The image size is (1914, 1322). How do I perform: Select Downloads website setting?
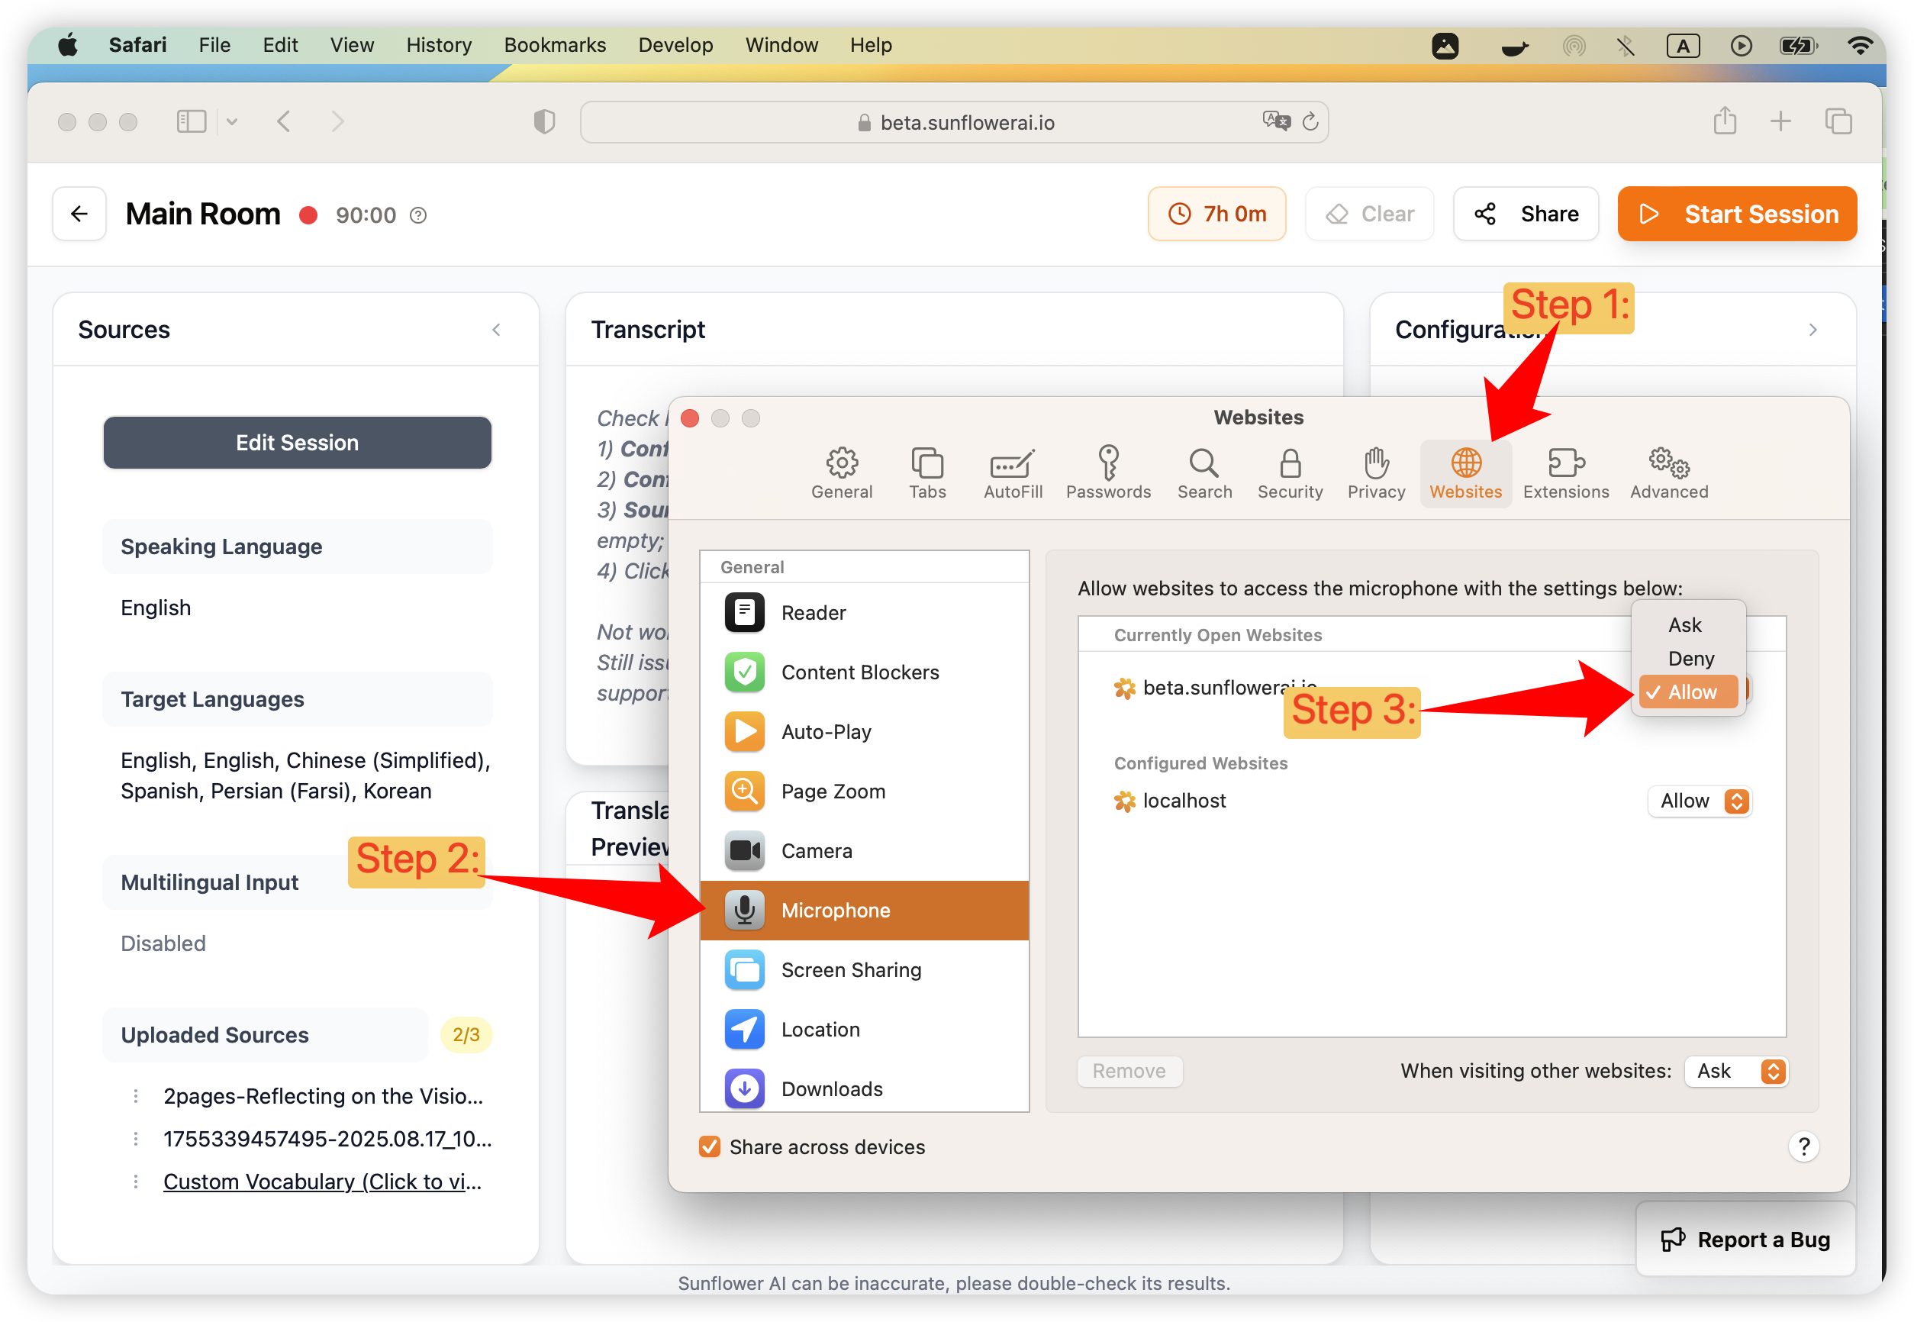click(864, 1088)
